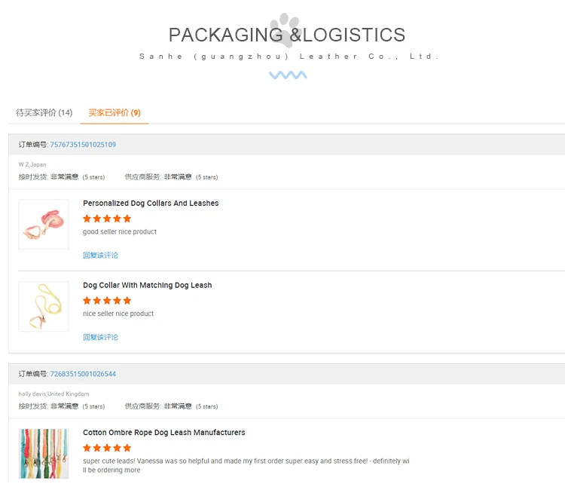Click the paw print logo icon
565x493 pixels.
[288, 27]
